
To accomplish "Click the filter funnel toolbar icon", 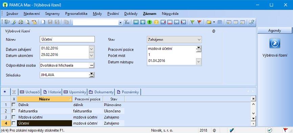I will [x=127, y=22].
